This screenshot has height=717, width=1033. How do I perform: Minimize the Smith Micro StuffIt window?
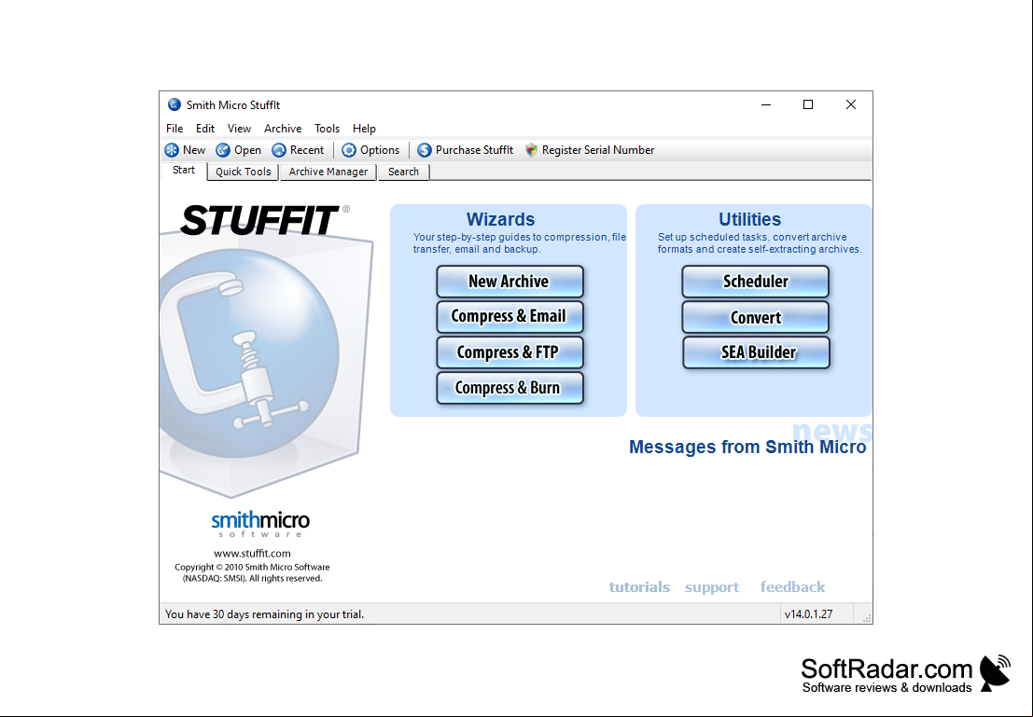coord(766,104)
